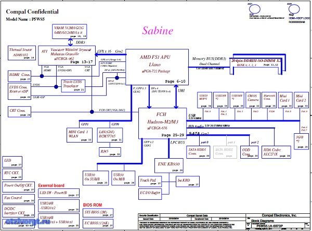Click the MINI Card 1 WLAN box
This screenshot has height=231, width=312.
click(x=80, y=135)
